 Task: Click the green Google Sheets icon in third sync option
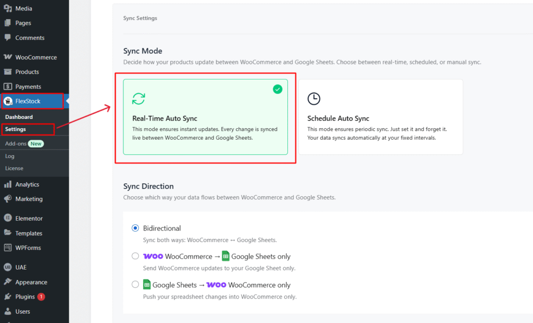pos(146,285)
